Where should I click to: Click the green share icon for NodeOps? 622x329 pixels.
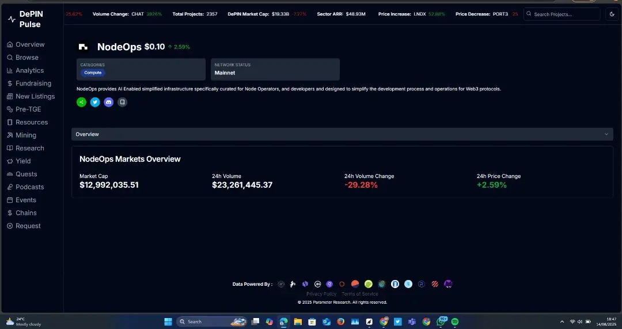tap(81, 102)
